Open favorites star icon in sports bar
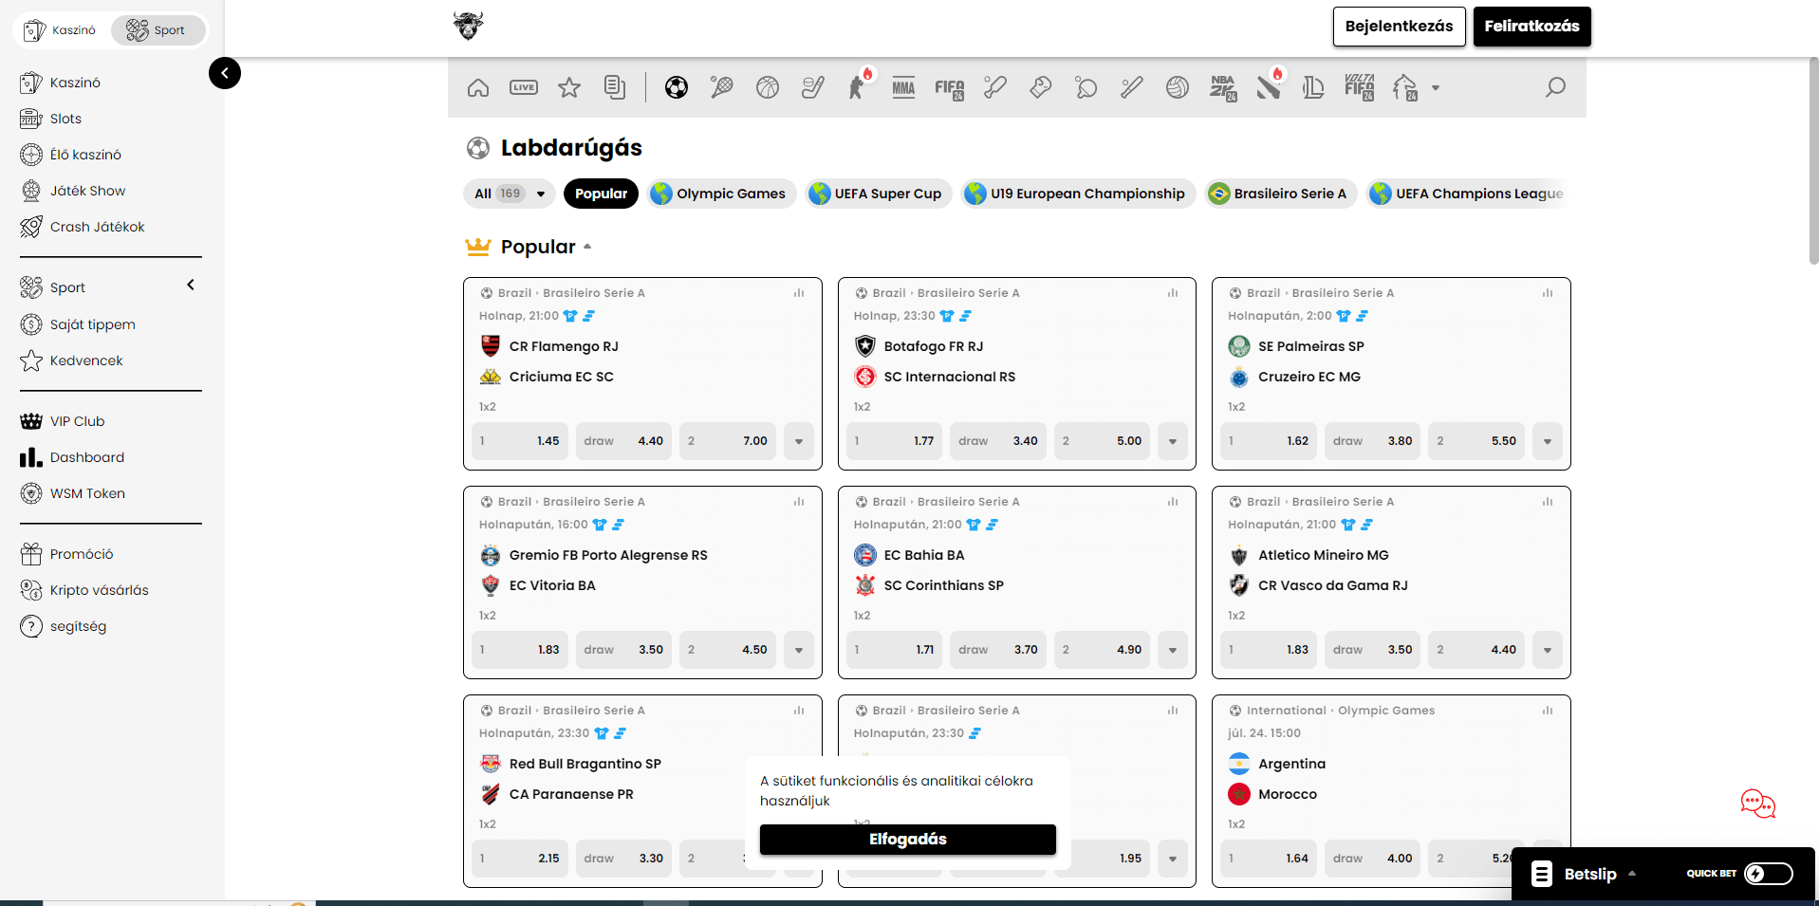Screen dimensions: 1819x906 (x=569, y=88)
